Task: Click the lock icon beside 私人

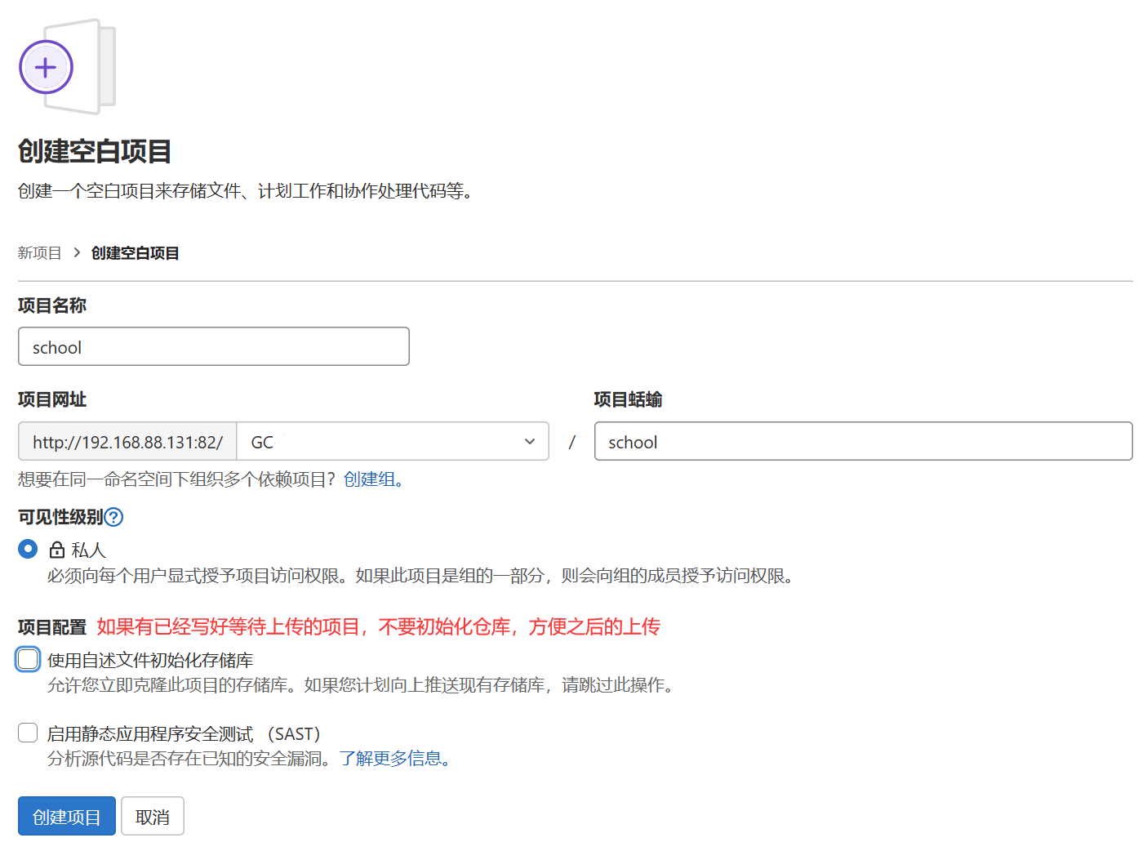Action: click(57, 550)
